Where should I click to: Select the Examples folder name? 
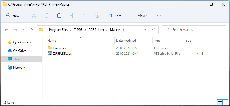pyautogui.click(x=60, y=48)
